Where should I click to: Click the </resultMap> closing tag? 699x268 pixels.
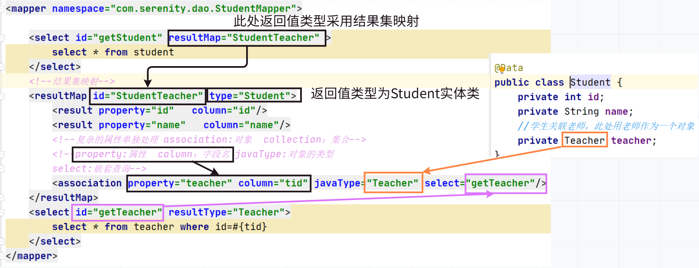(63, 198)
